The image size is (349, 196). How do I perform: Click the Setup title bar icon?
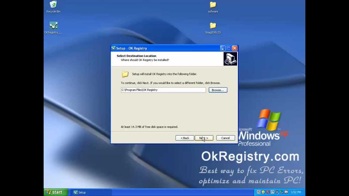(x=113, y=48)
